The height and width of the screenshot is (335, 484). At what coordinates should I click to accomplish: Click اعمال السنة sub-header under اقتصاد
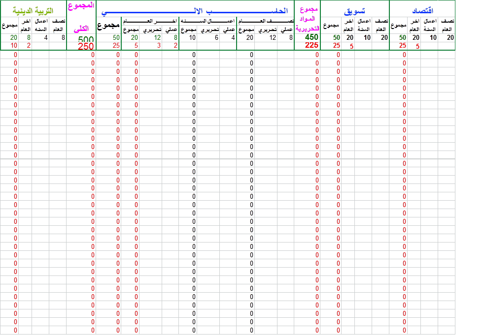429,25
